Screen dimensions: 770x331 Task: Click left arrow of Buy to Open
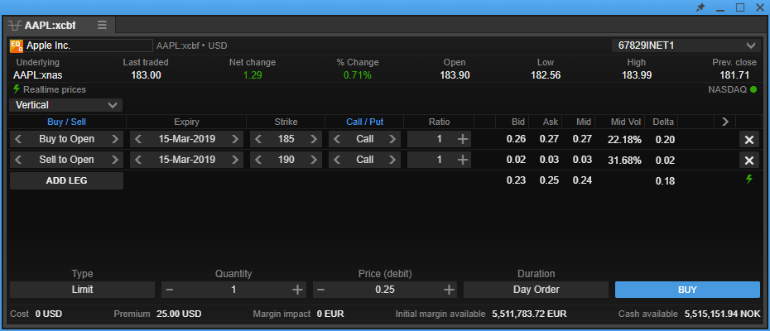[x=18, y=139]
